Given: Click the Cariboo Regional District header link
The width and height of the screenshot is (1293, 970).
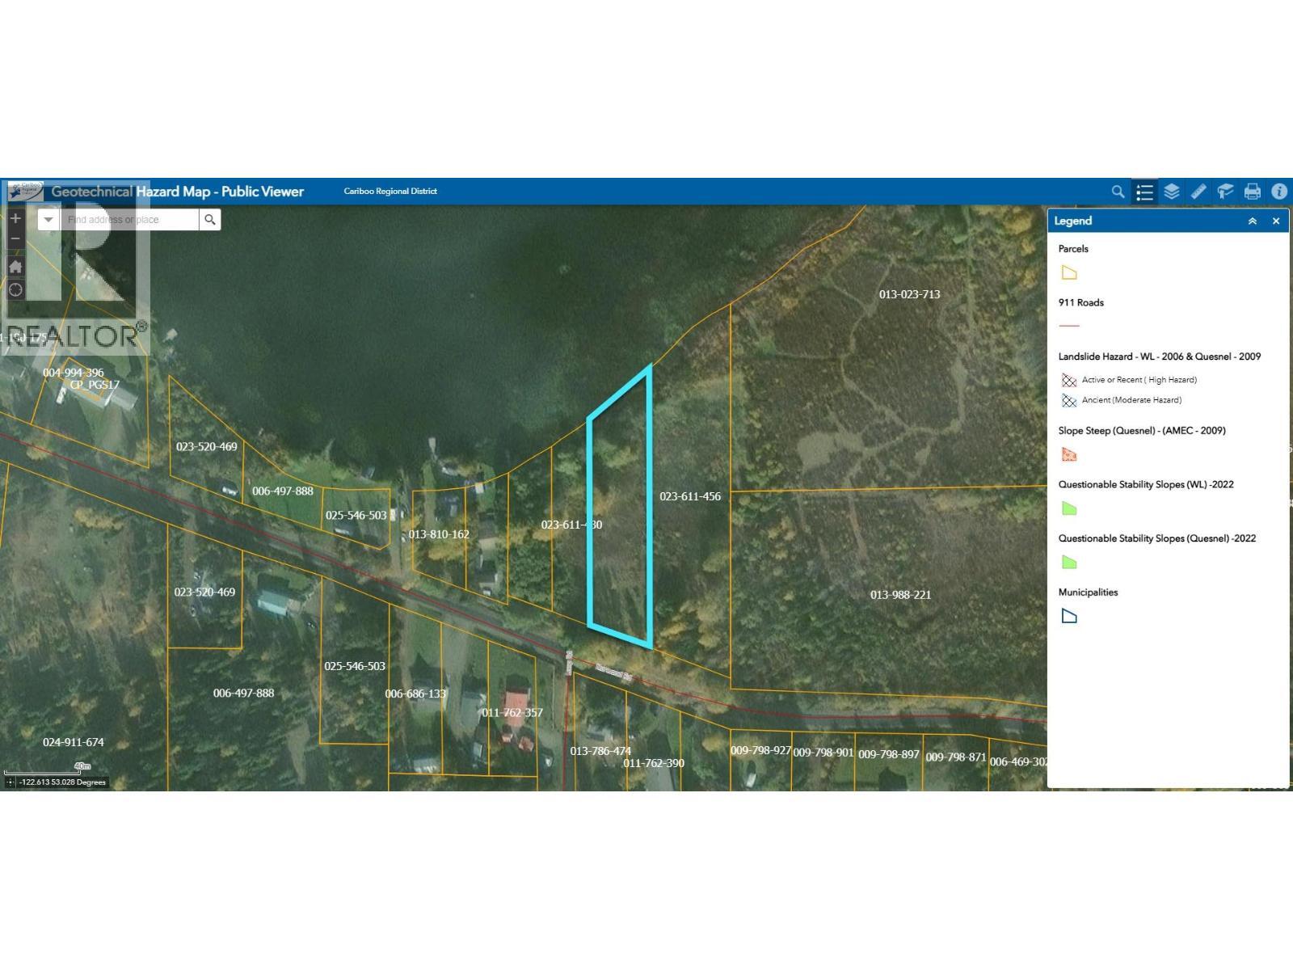Looking at the screenshot, I should (x=390, y=192).
